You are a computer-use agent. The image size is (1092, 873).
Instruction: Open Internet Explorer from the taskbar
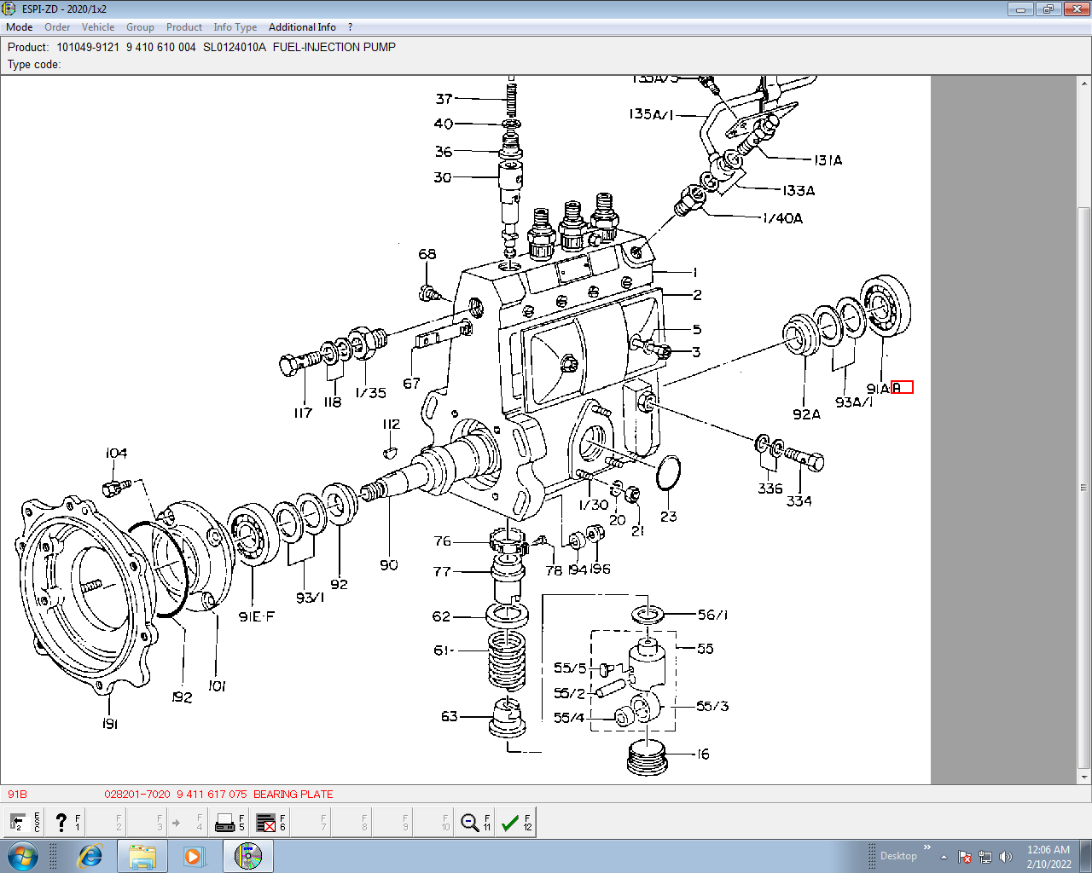(90, 856)
